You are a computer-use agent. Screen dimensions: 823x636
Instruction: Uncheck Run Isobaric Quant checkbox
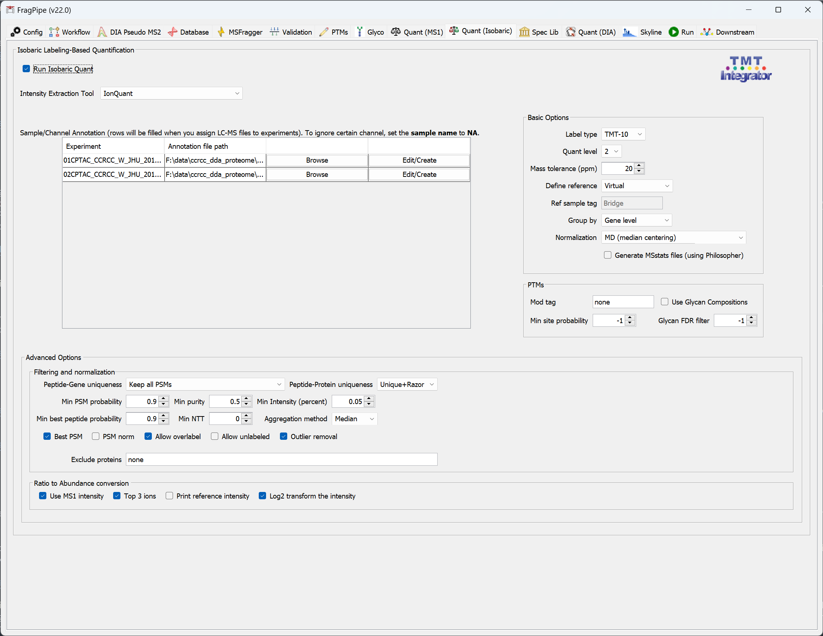[x=26, y=69]
